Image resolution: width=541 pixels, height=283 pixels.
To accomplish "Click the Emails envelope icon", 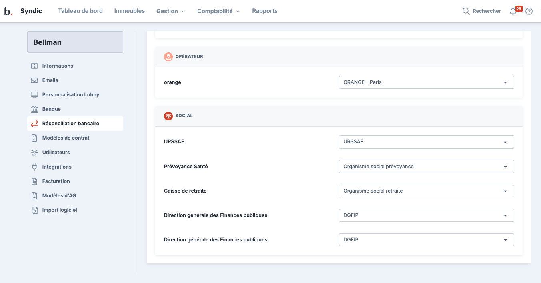I will (x=34, y=80).
